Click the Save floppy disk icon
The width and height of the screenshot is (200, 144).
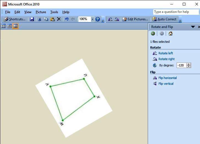(32, 19)
